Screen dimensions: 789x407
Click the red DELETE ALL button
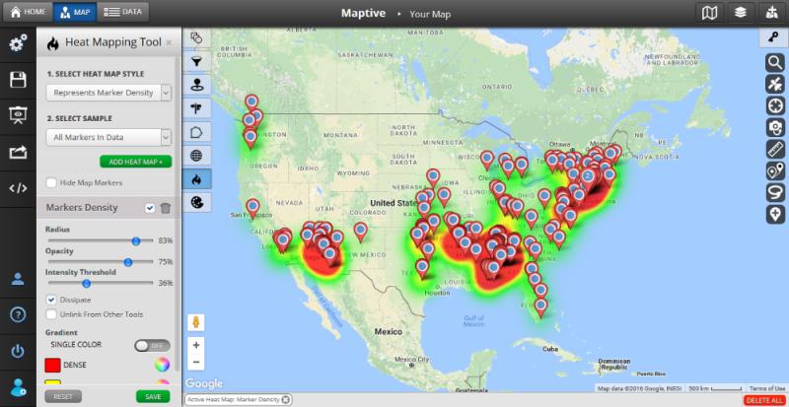coord(764,400)
